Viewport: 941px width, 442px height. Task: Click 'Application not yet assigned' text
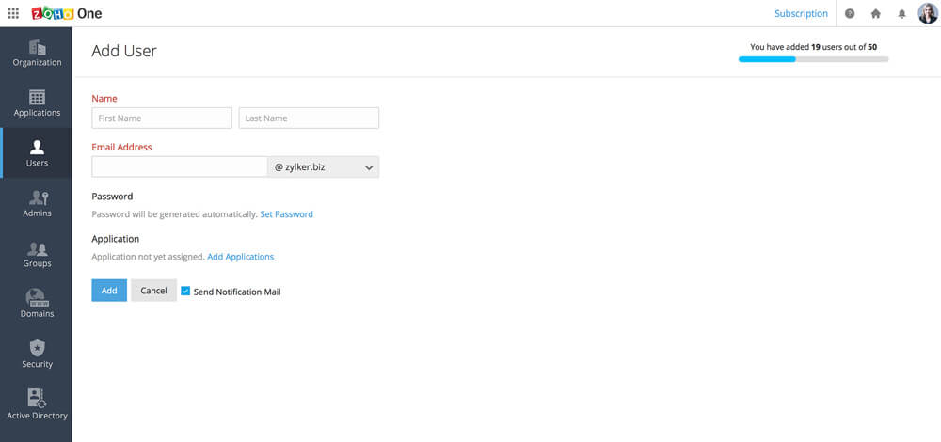point(149,257)
